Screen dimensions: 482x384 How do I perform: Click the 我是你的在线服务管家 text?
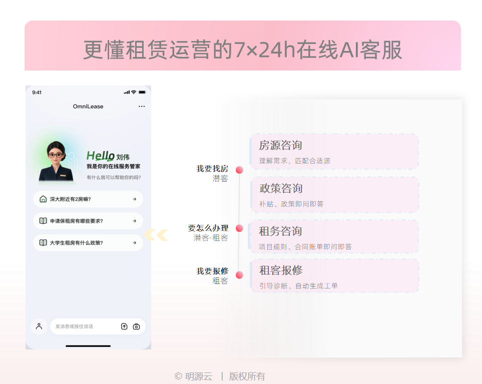tap(114, 166)
